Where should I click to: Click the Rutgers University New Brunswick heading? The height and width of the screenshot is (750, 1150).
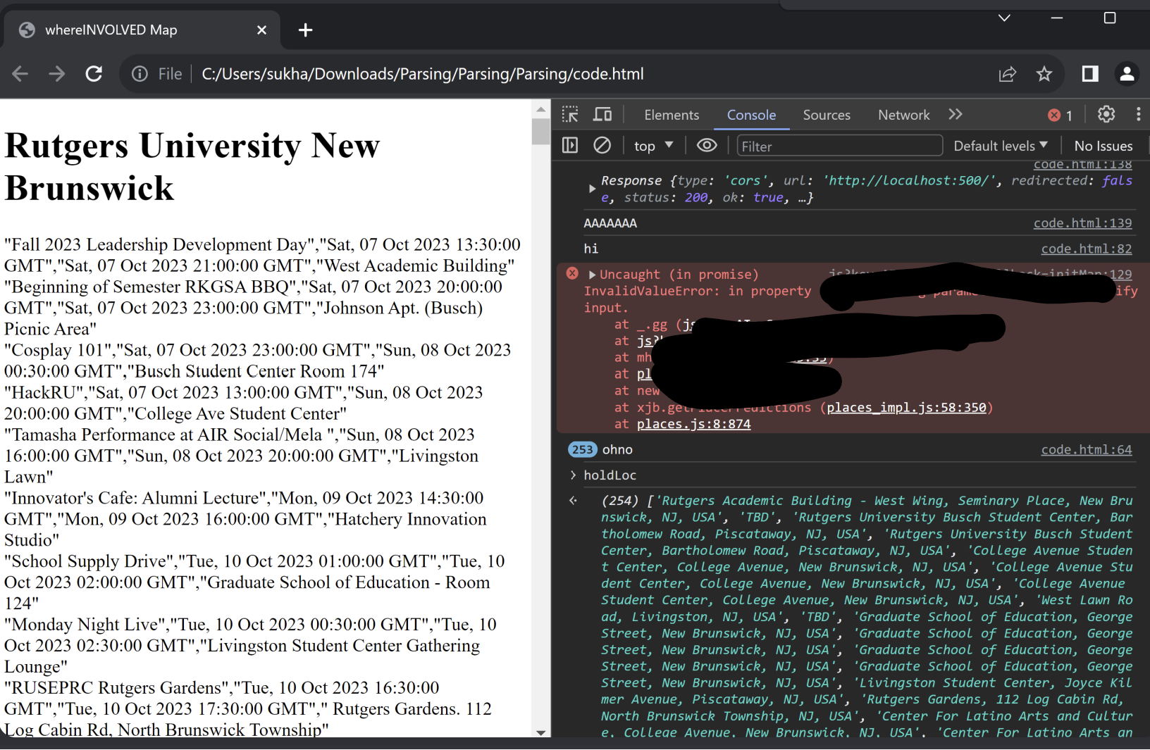pyautogui.click(x=192, y=167)
